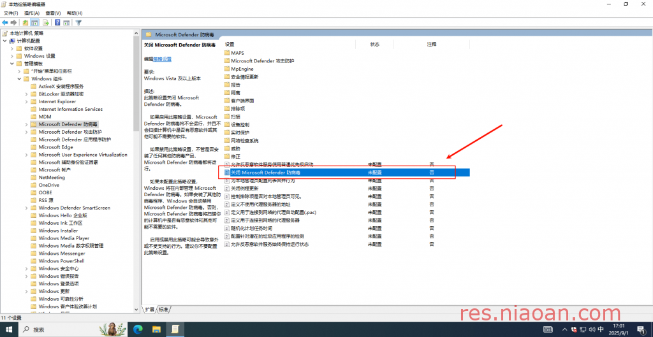Viewport: 653px width, 337px height.
Task: Open the 文件(F) menu
Action: 11,13
